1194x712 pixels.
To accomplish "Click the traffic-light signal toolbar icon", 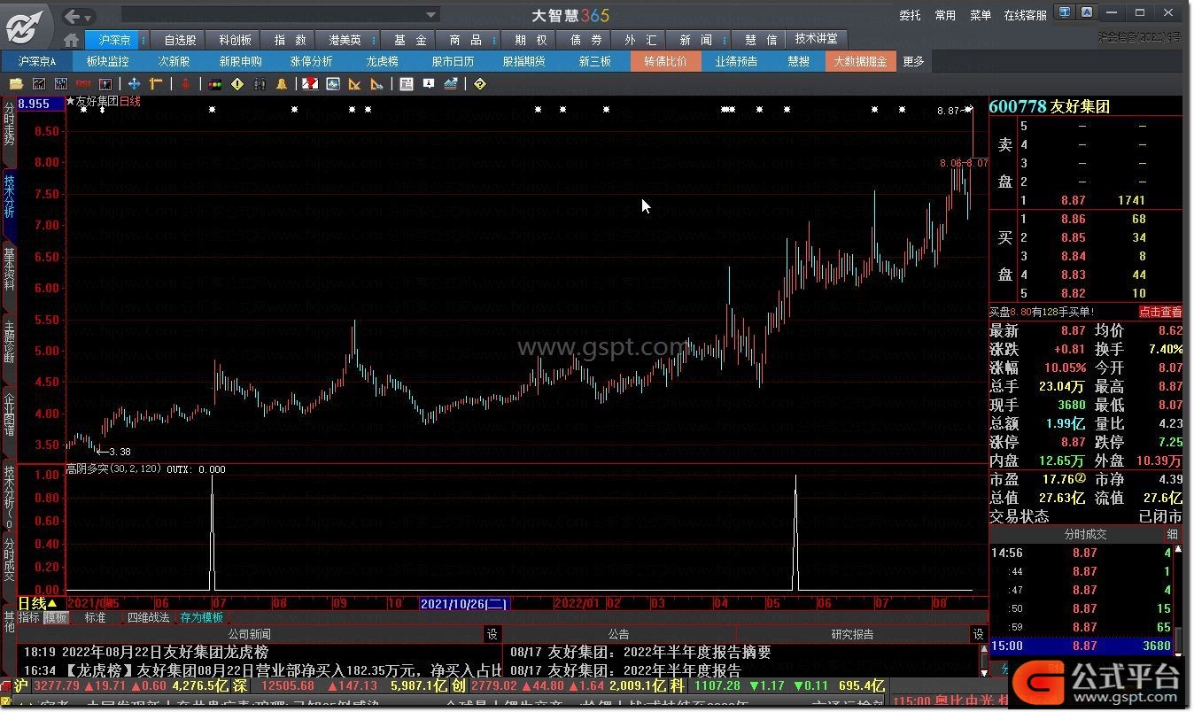I will tap(214, 84).
